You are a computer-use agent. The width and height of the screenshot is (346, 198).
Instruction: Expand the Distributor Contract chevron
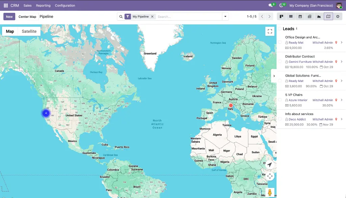pyautogui.click(x=342, y=62)
